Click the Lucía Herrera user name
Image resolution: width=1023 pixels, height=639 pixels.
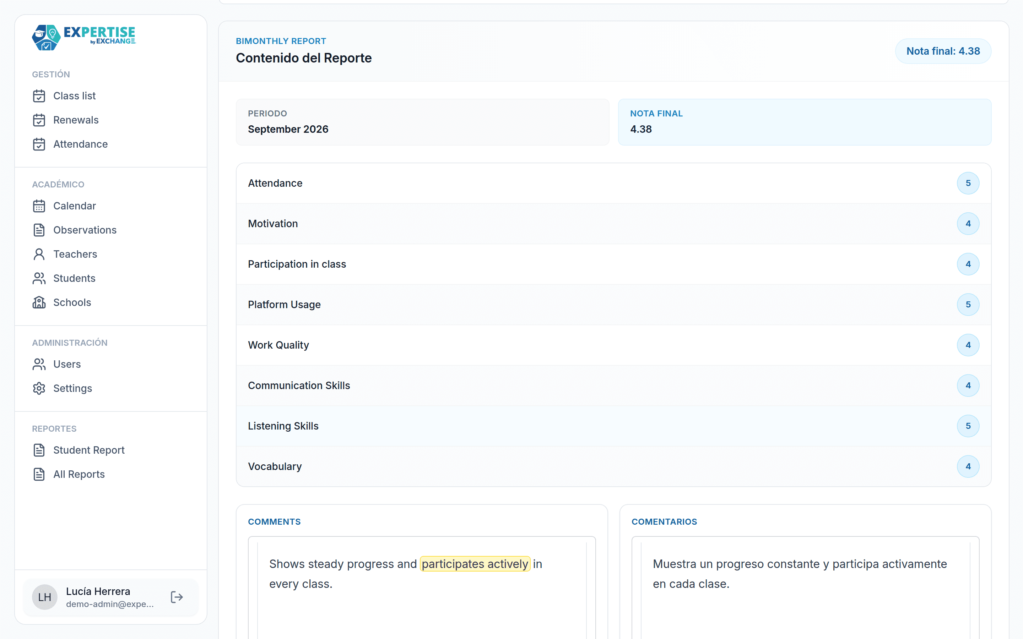(98, 591)
